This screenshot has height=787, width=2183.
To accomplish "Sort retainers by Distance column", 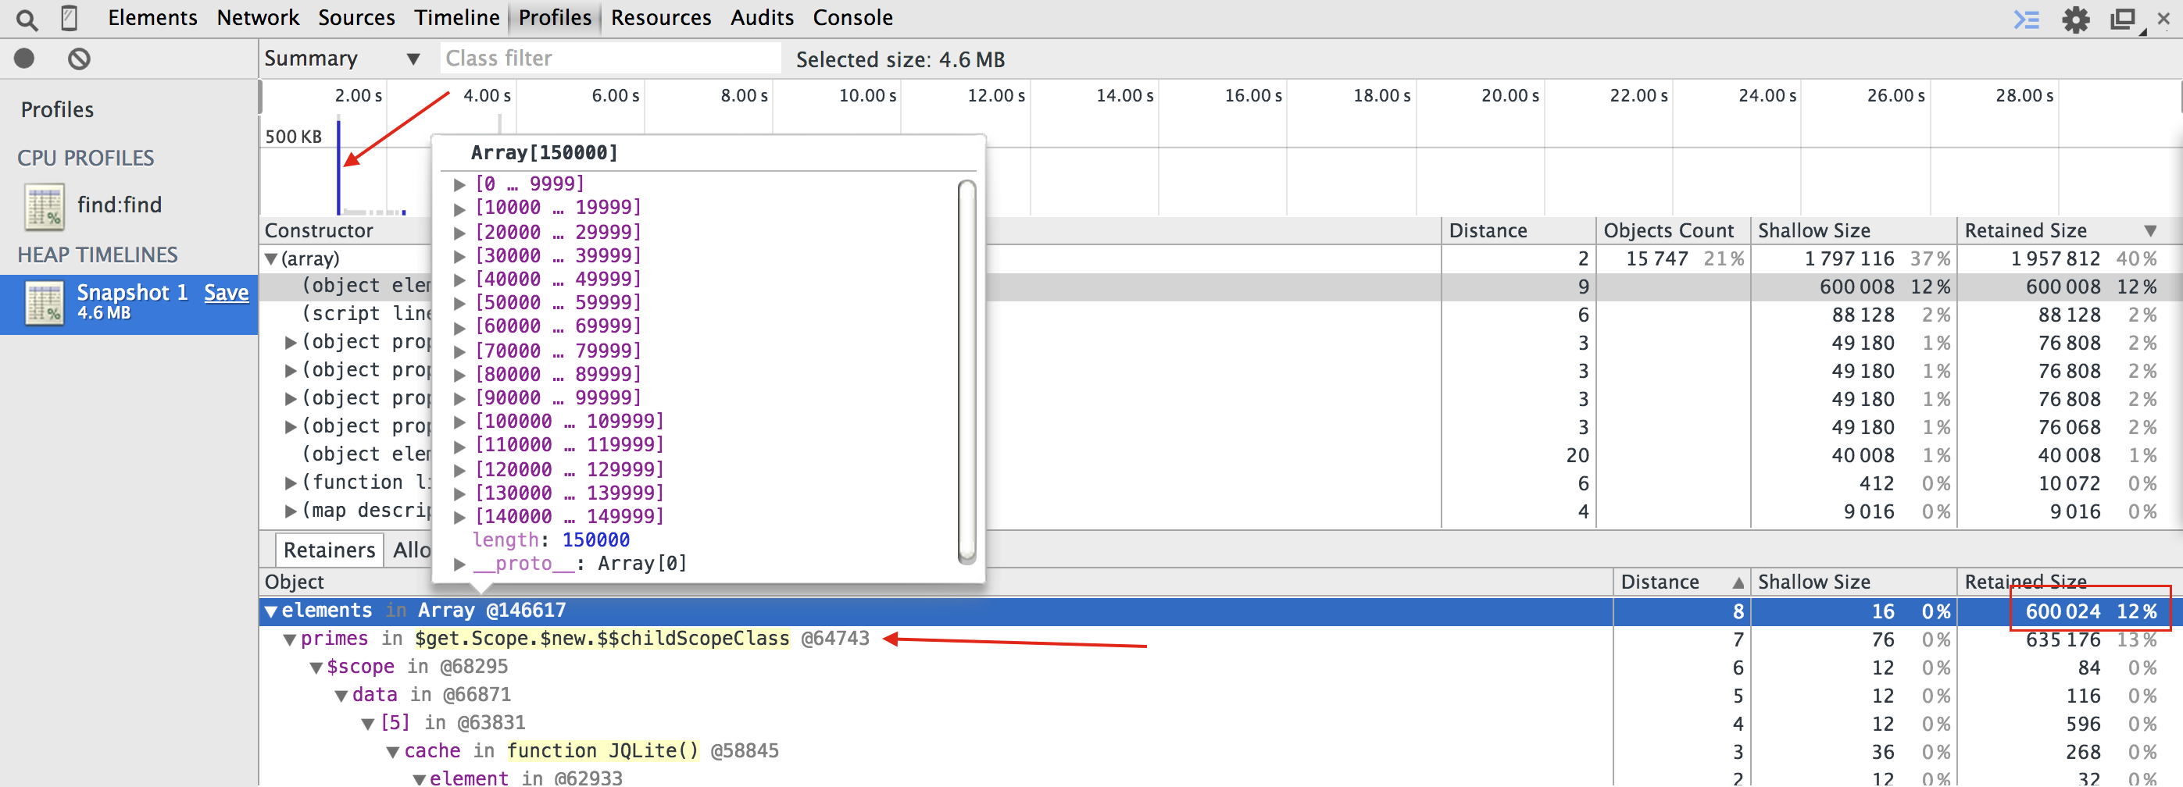I will (1681, 582).
